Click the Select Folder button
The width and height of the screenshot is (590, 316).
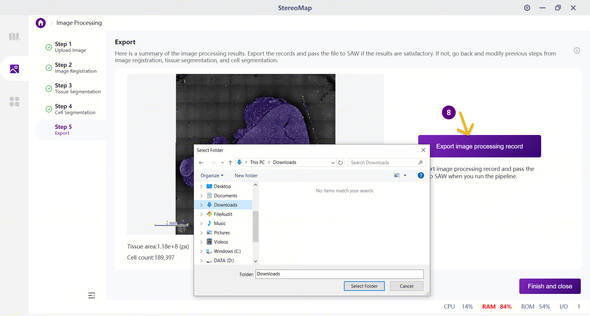[x=364, y=286]
